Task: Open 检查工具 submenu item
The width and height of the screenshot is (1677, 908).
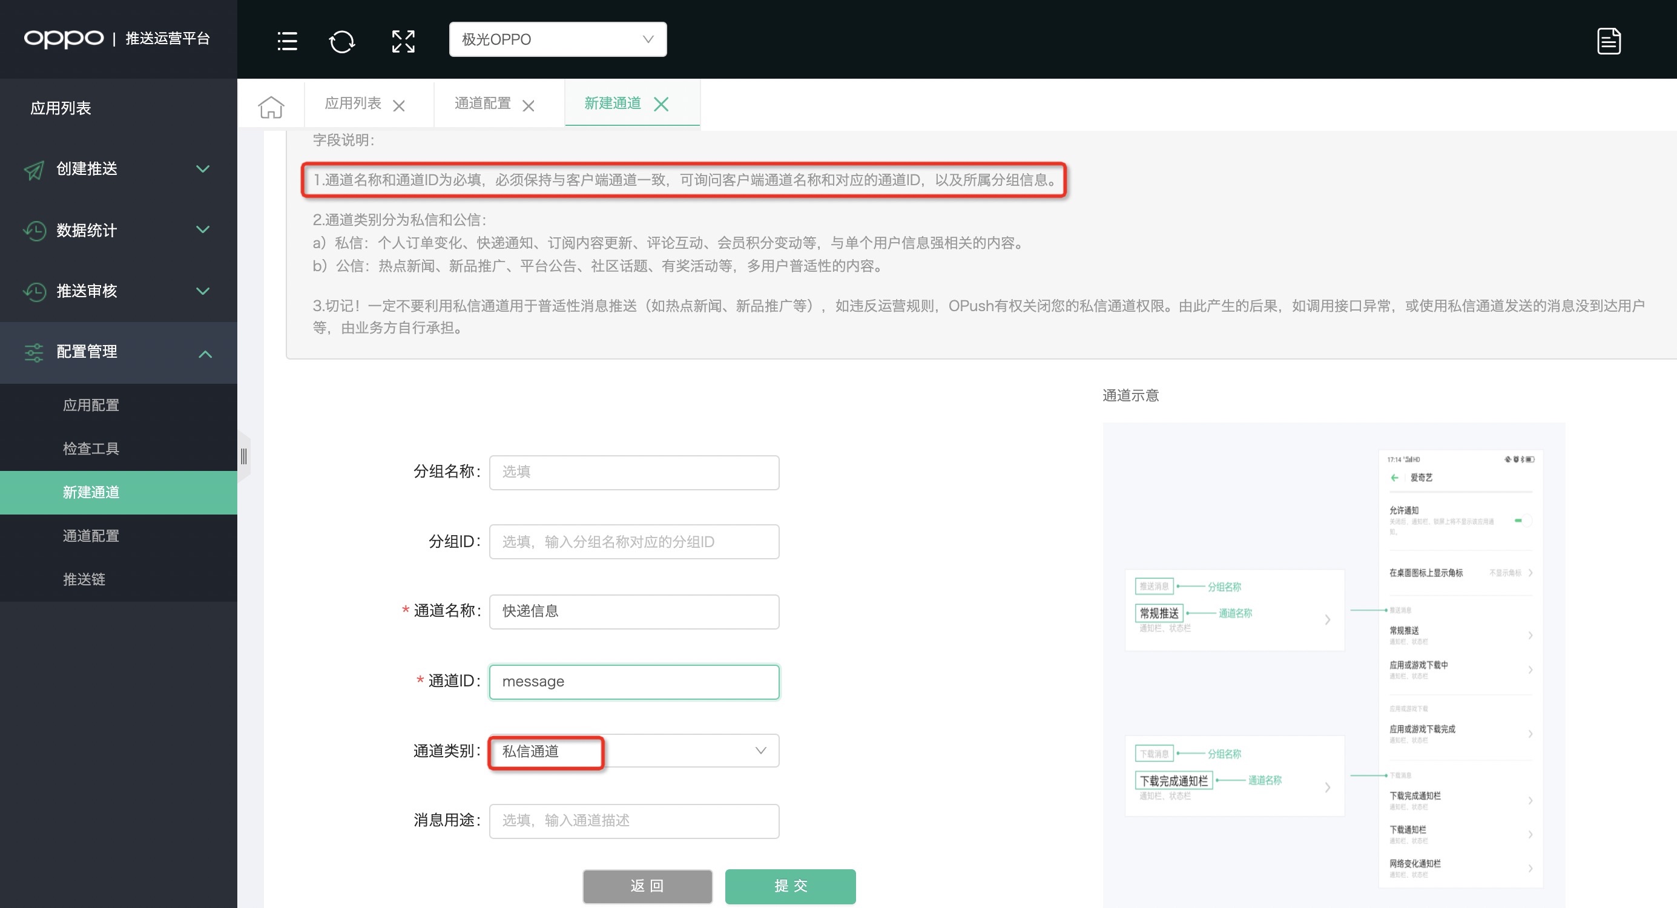Action: point(119,449)
